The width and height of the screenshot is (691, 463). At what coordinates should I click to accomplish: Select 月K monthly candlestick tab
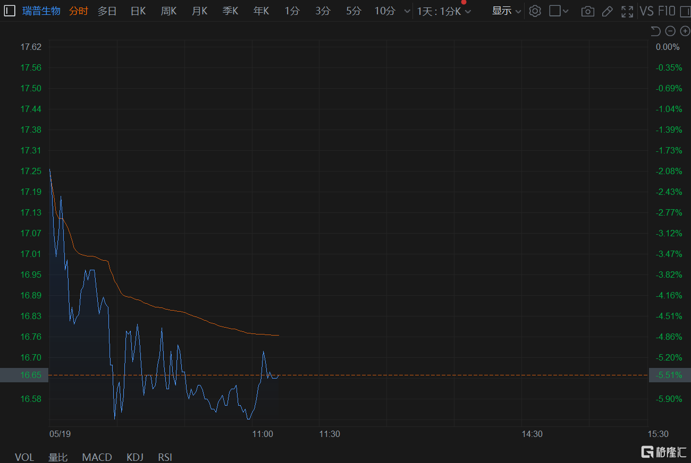[x=200, y=11]
